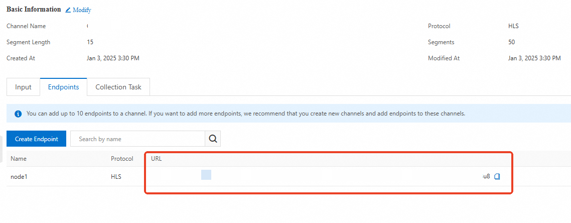This screenshot has height=223, width=571.
Task: Click the pencil icon beside Modify
Action: pyautogui.click(x=68, y=10)
